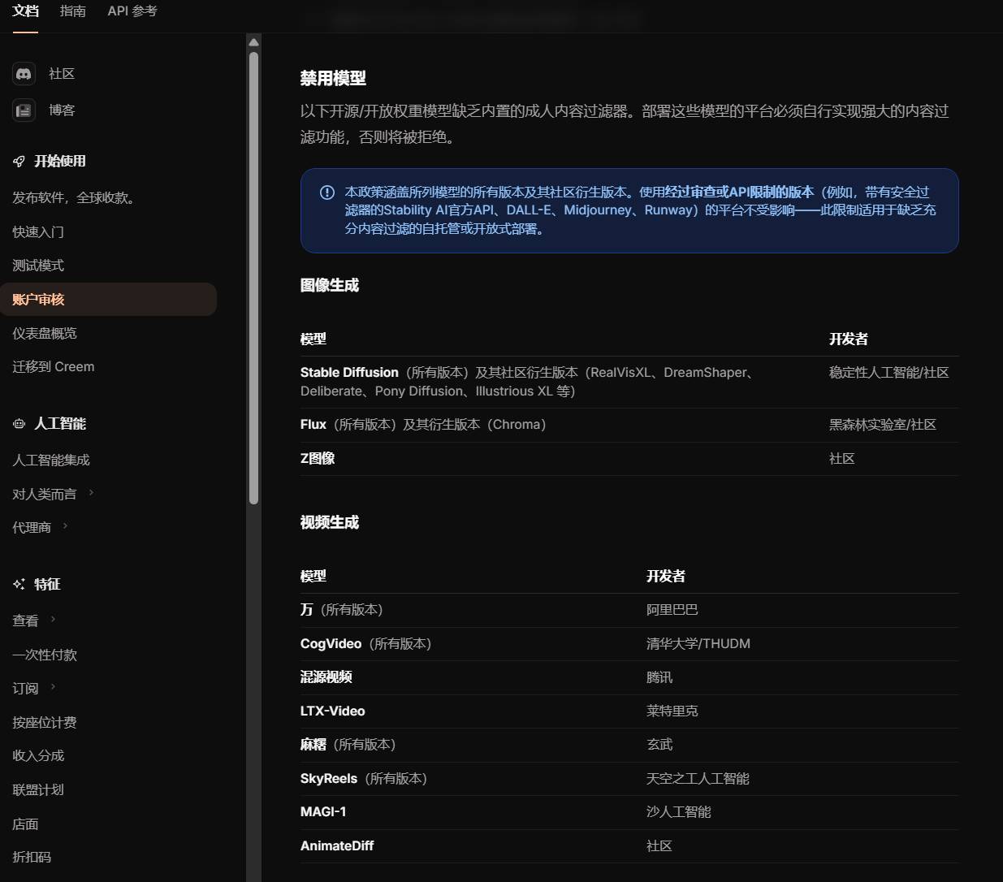Click the 清华大学/THUDM developer cell
The width and height of the screenshot is (1003, 882).
(698, 643)
